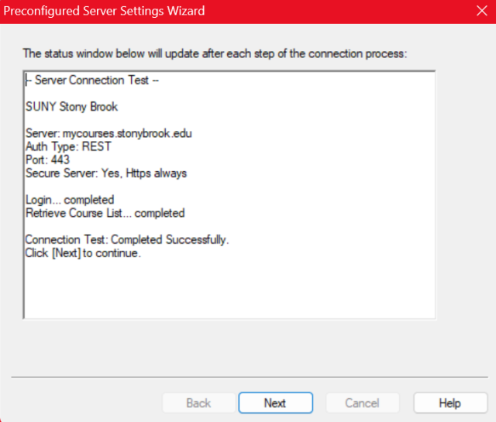The width and height of the screenshot is (496, 422).
Task: Click the 'SUNY Stony Brook' line
Action: coord(71,107)
